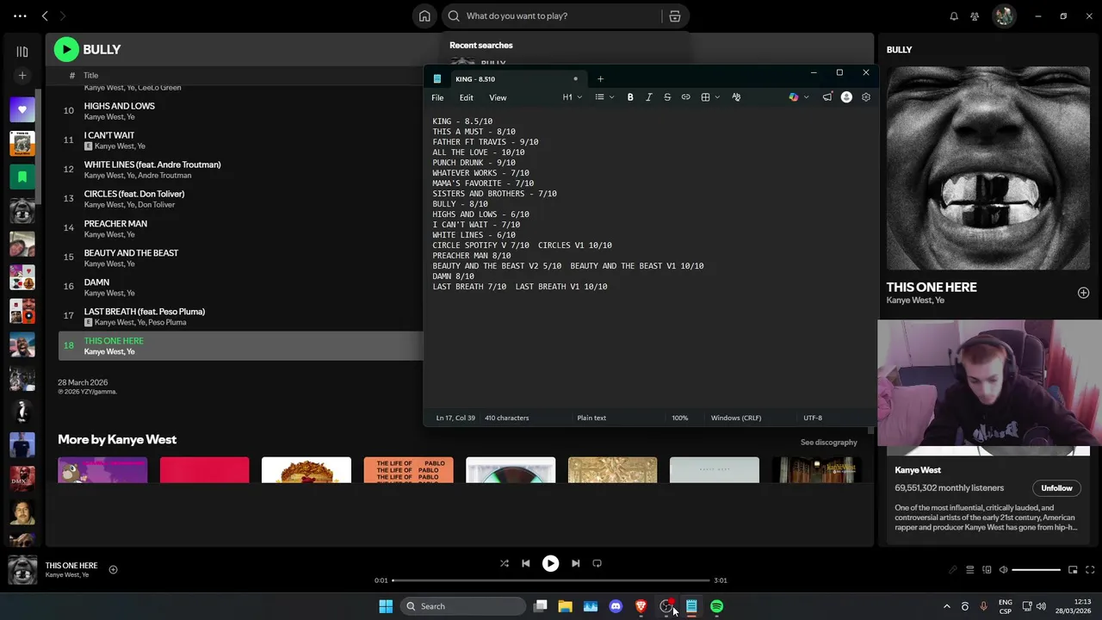The width and height of the screenshot is (1102, 620).
Task: Click the play/pause button in player bar
Action: (550, 563)
